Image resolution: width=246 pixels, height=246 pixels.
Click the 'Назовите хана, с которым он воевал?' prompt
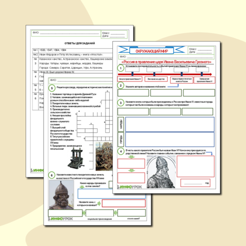[x=87, y=203]
